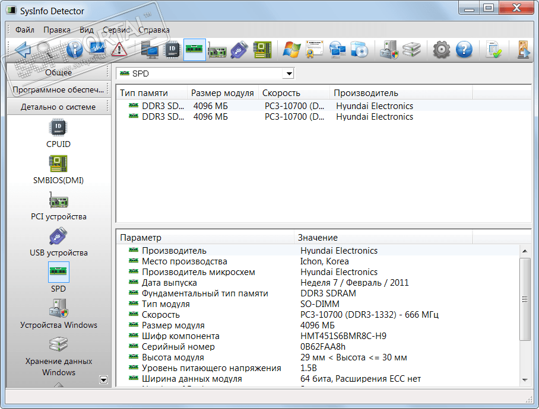Open the CPUID chip icon in the sidebar
The height and width of the screenshot is (409, 539).
(x=58, y=128)
